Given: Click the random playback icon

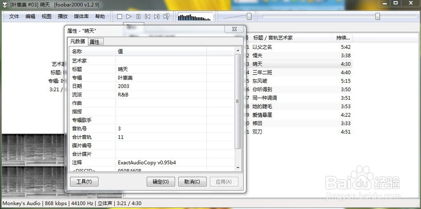Looking at the screenshot, I should (166, 17).
